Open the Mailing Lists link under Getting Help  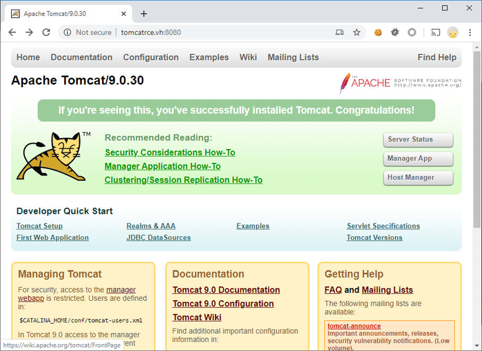click(387, 290)
